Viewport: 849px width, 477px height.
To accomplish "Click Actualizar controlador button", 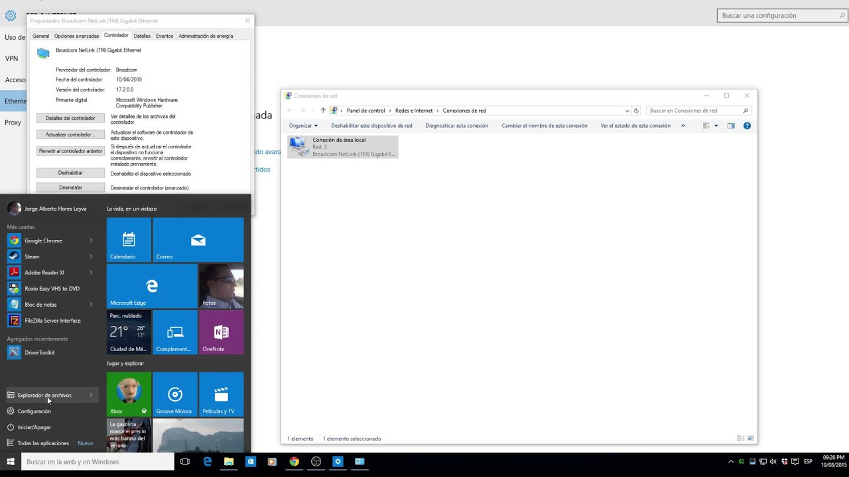I will tap(70, 134).
